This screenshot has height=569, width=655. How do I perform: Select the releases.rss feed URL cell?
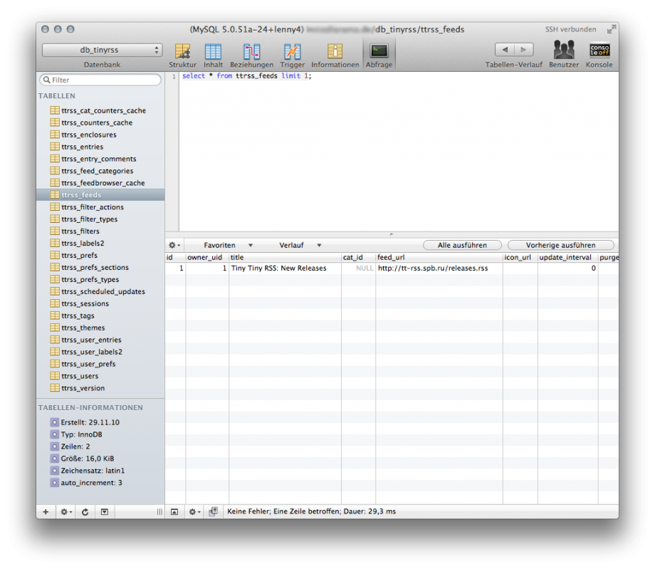[x=439, y=268]
